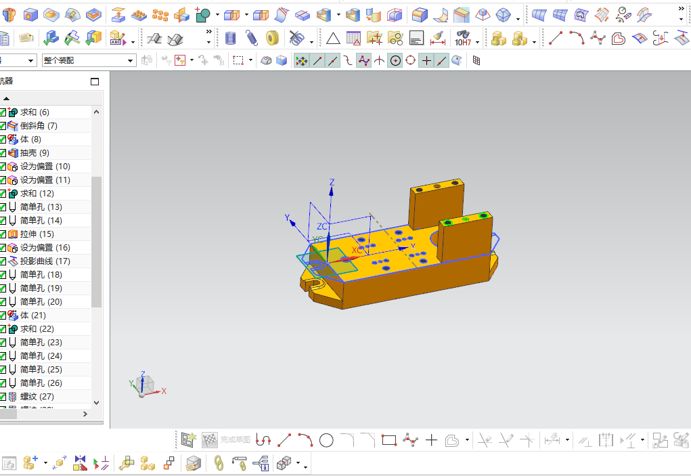Expand the text ABC tool dropdown arrow
Viewport: 691px width, 476px height.
point(133,42)
